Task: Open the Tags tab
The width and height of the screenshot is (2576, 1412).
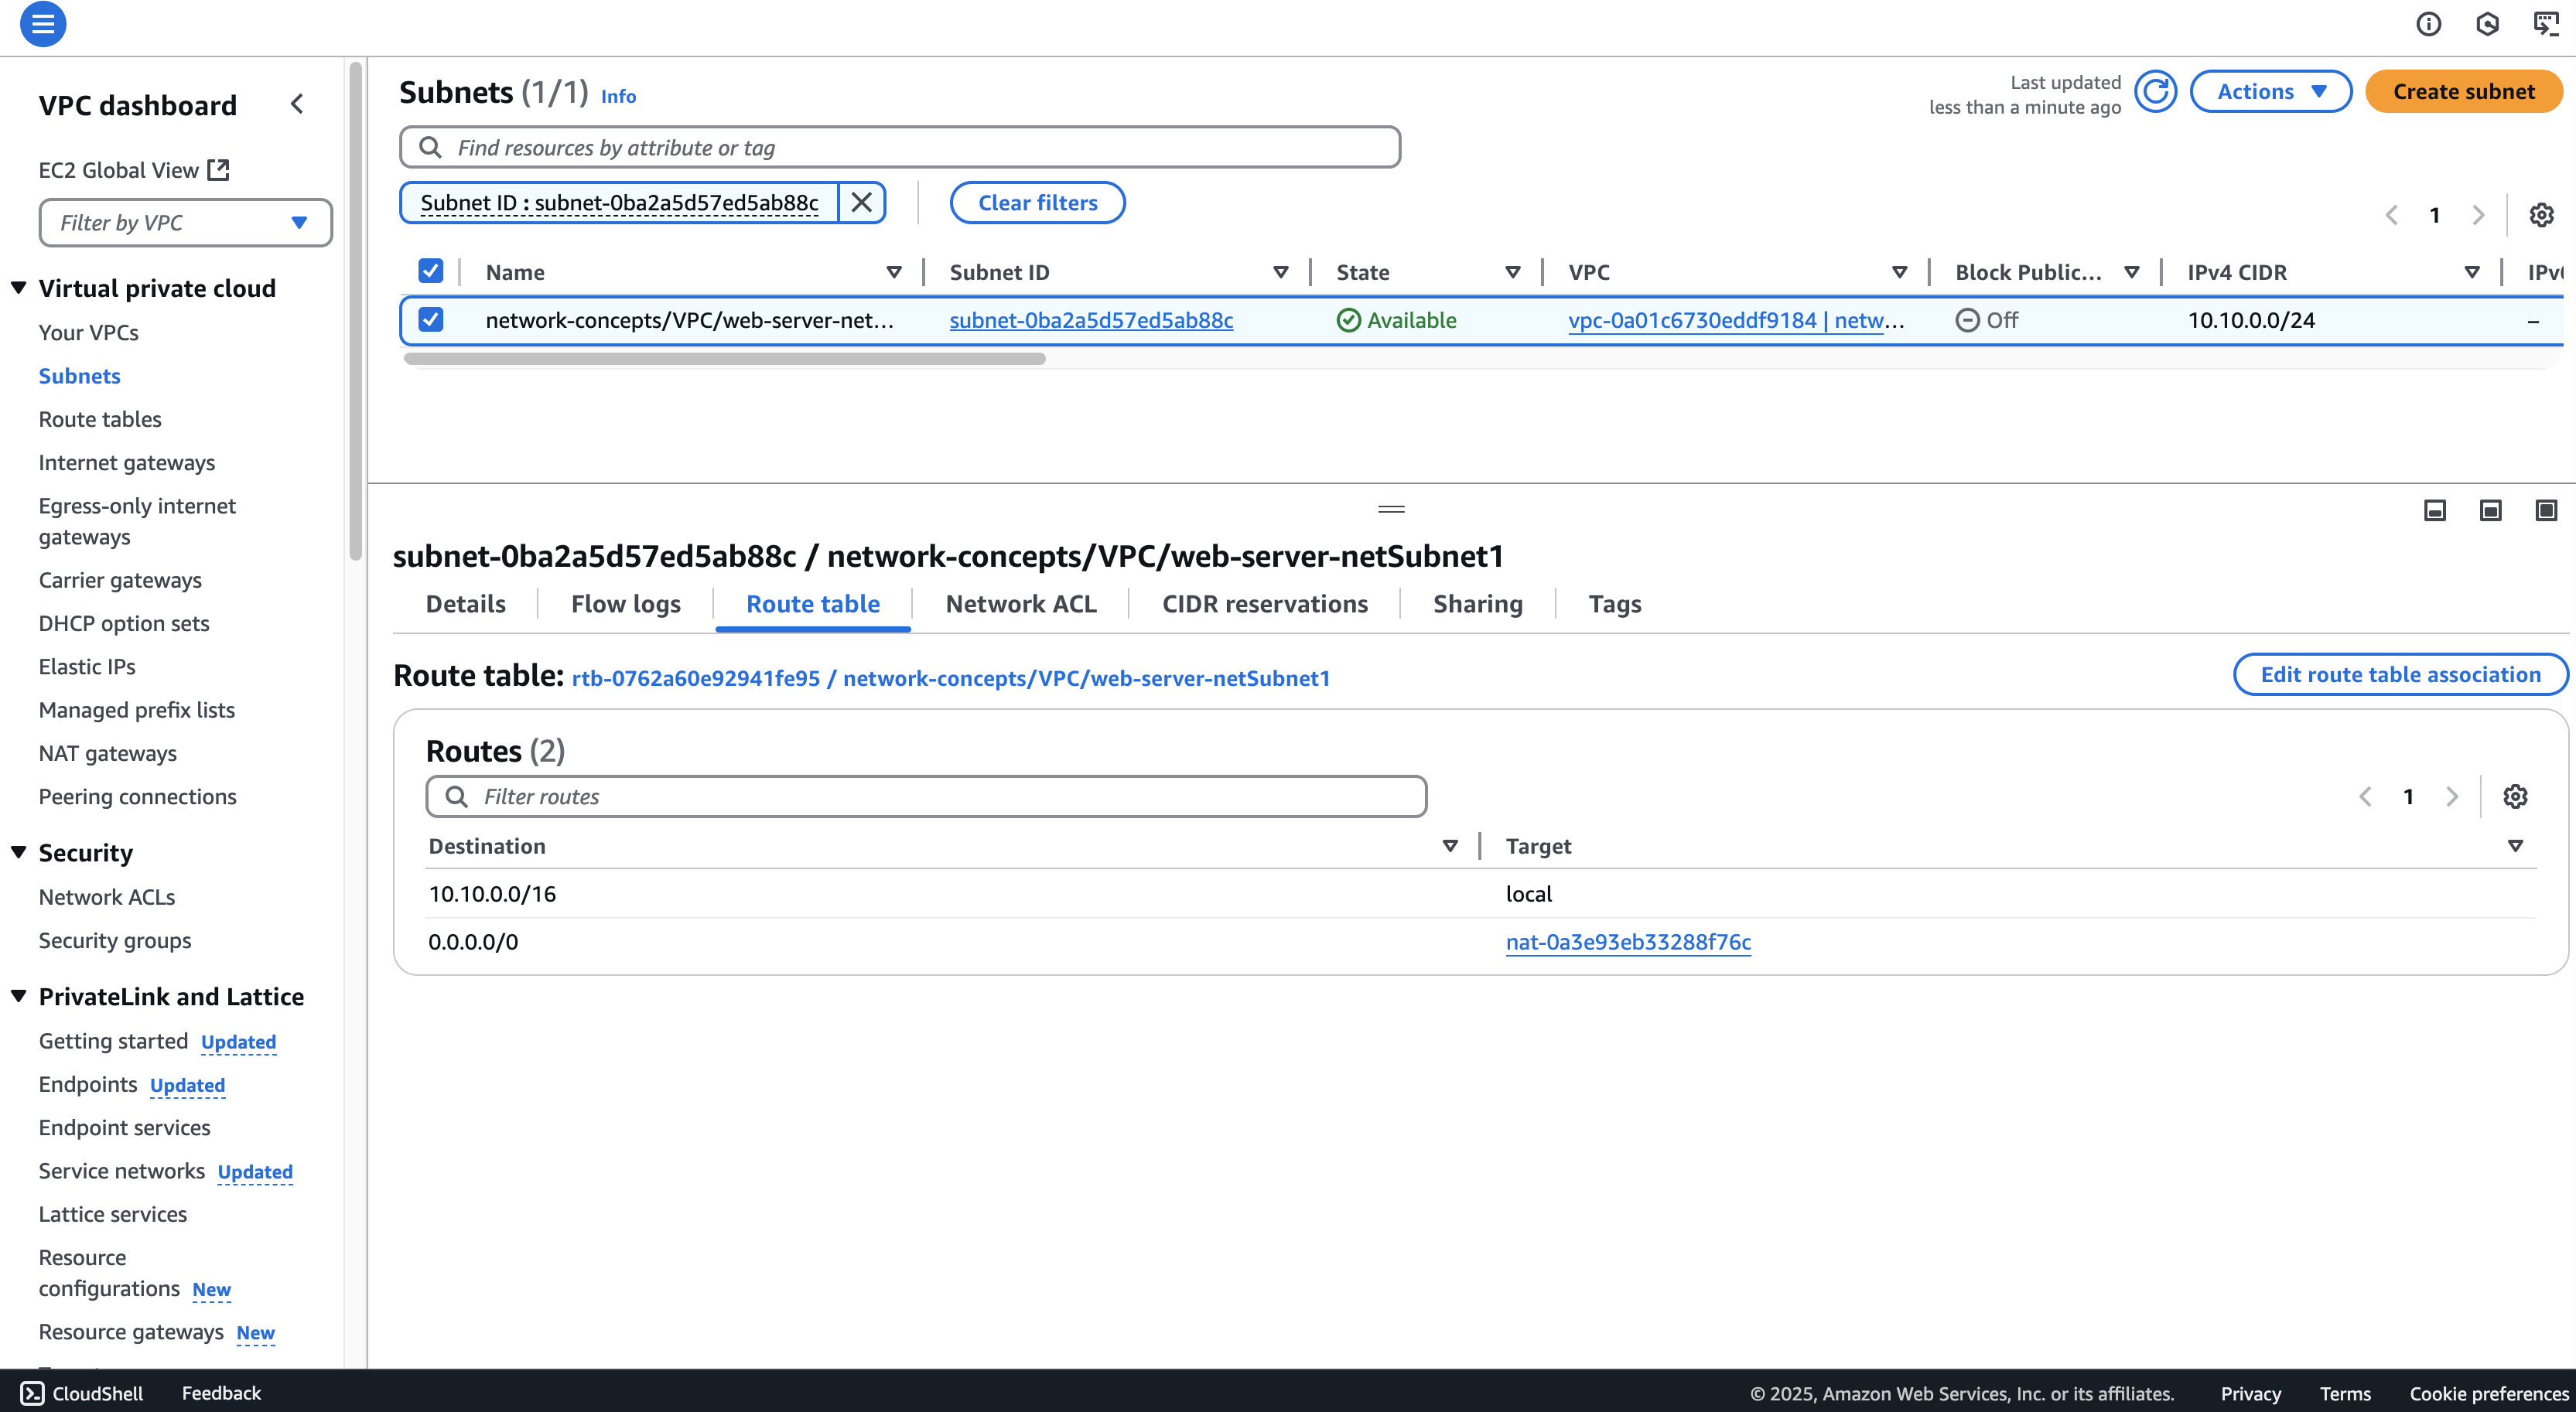Action: coord(1615,604)
